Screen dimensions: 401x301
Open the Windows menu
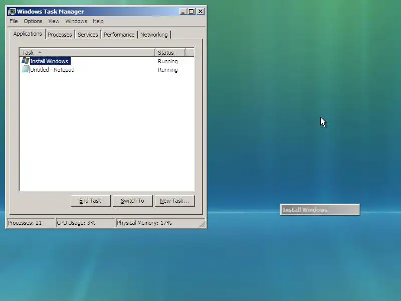[76, 21]
